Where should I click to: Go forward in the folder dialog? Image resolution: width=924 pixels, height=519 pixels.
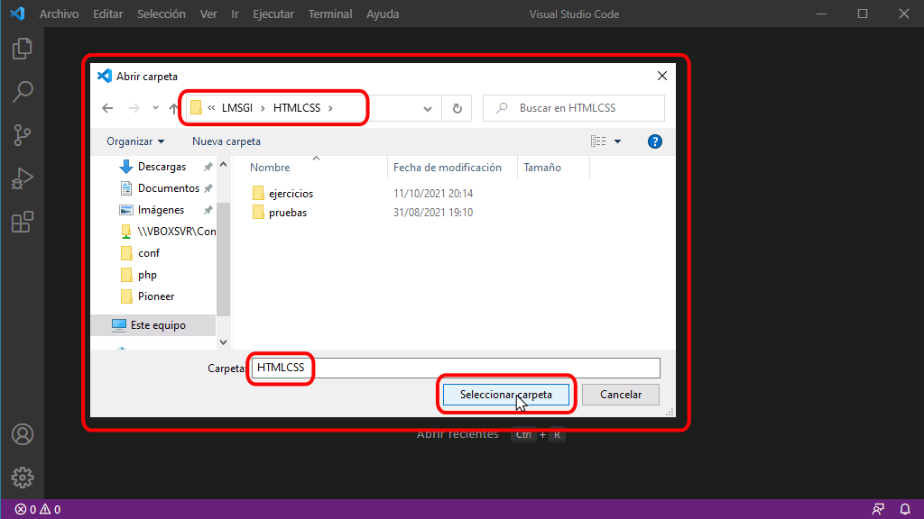point(134,108)
